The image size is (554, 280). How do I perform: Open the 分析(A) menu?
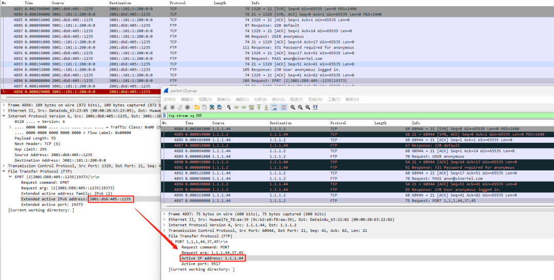click(x=260, y=99)
